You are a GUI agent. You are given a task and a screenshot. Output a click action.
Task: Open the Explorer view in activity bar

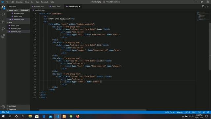click(3, 7)
